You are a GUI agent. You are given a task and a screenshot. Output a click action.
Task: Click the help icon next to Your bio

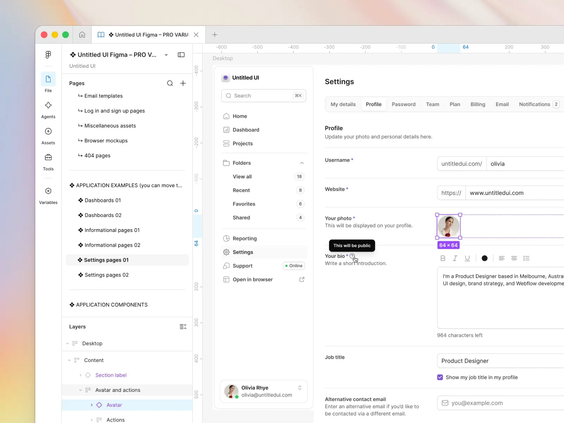[352, 256]
